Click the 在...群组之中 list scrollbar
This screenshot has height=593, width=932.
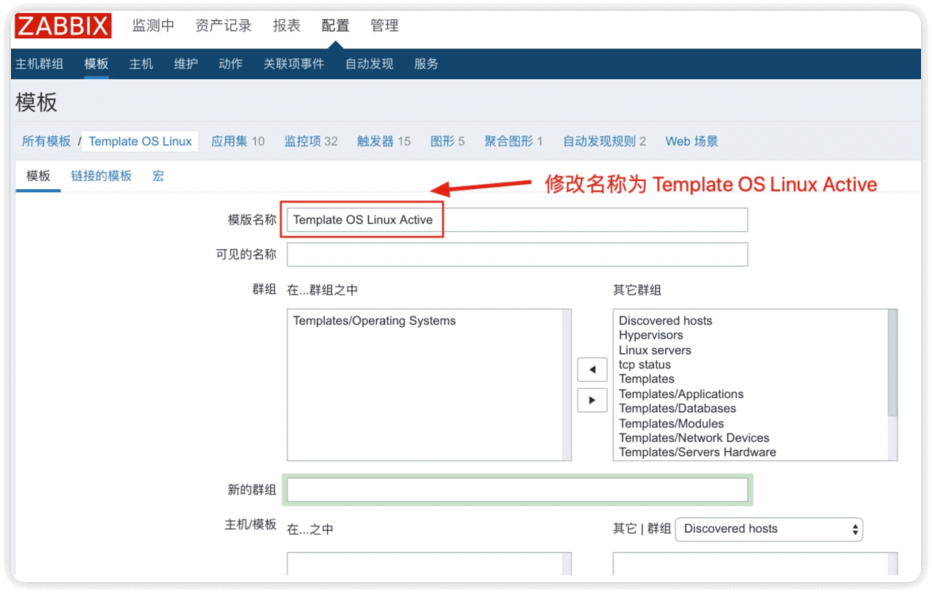pyautogui.click(x=566, y=385)
